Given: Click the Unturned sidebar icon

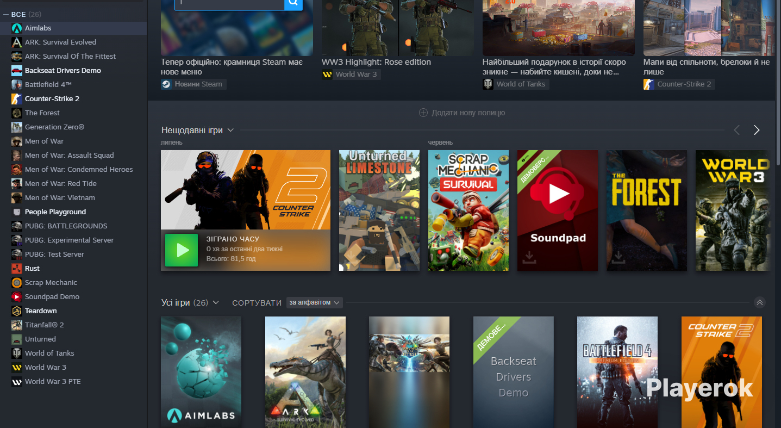Looking at the screenshot, I should 17,339.
